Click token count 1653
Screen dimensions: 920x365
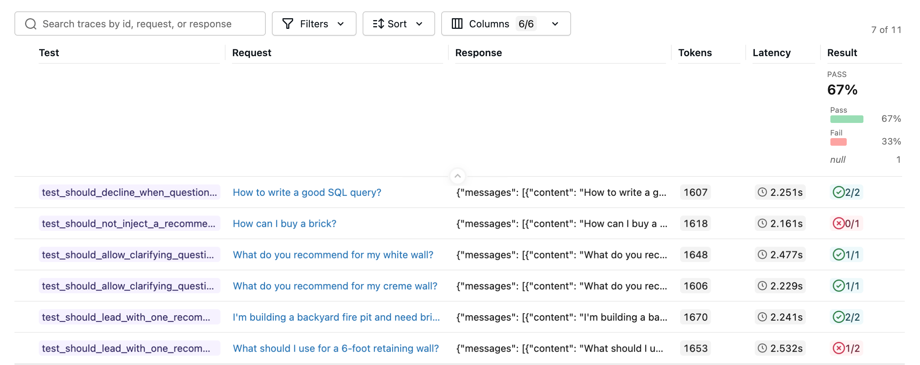[x=695, y=348]
